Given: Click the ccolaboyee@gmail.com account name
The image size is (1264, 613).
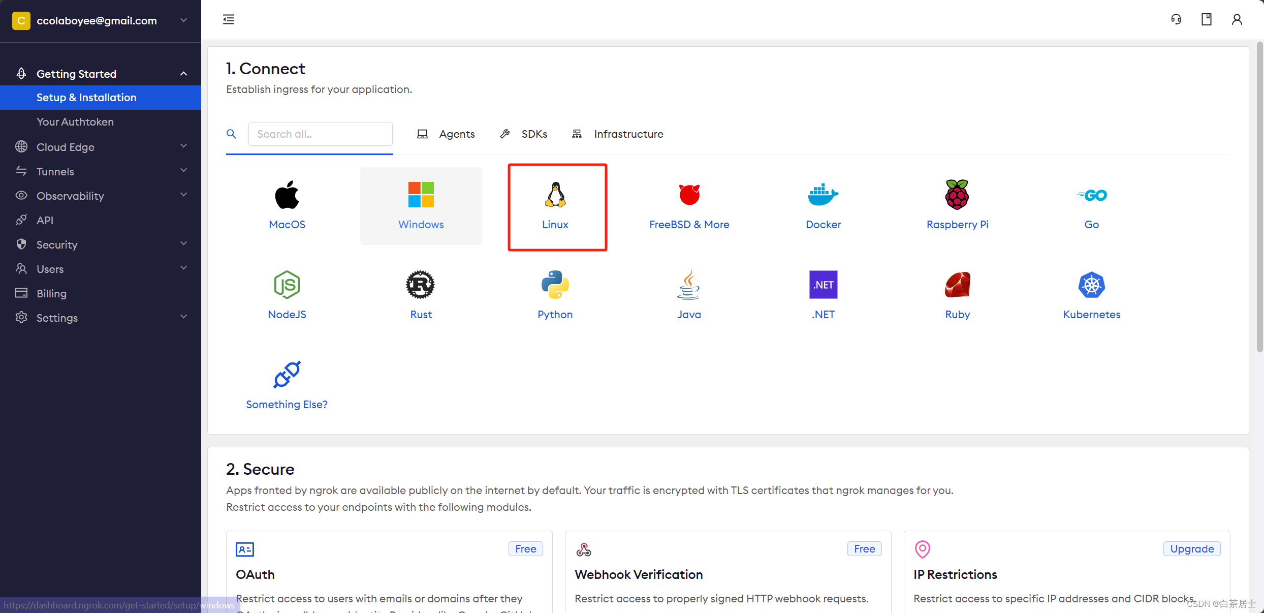Looking at the screenshot, I should point(97,21).
